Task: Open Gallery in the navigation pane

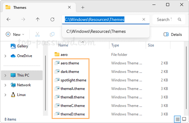Action: 19,46
